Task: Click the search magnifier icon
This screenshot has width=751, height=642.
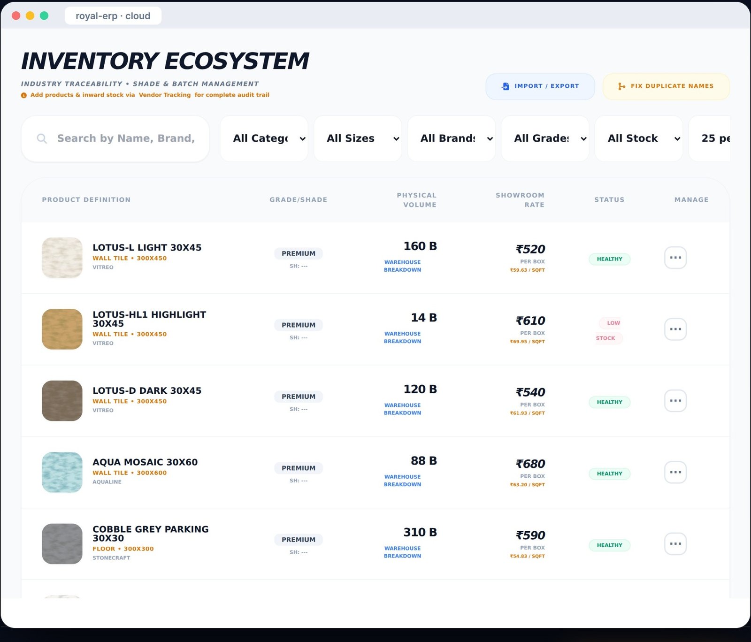Action: coord(42,138)
